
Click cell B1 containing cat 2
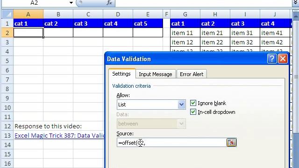tap(58, 23)
